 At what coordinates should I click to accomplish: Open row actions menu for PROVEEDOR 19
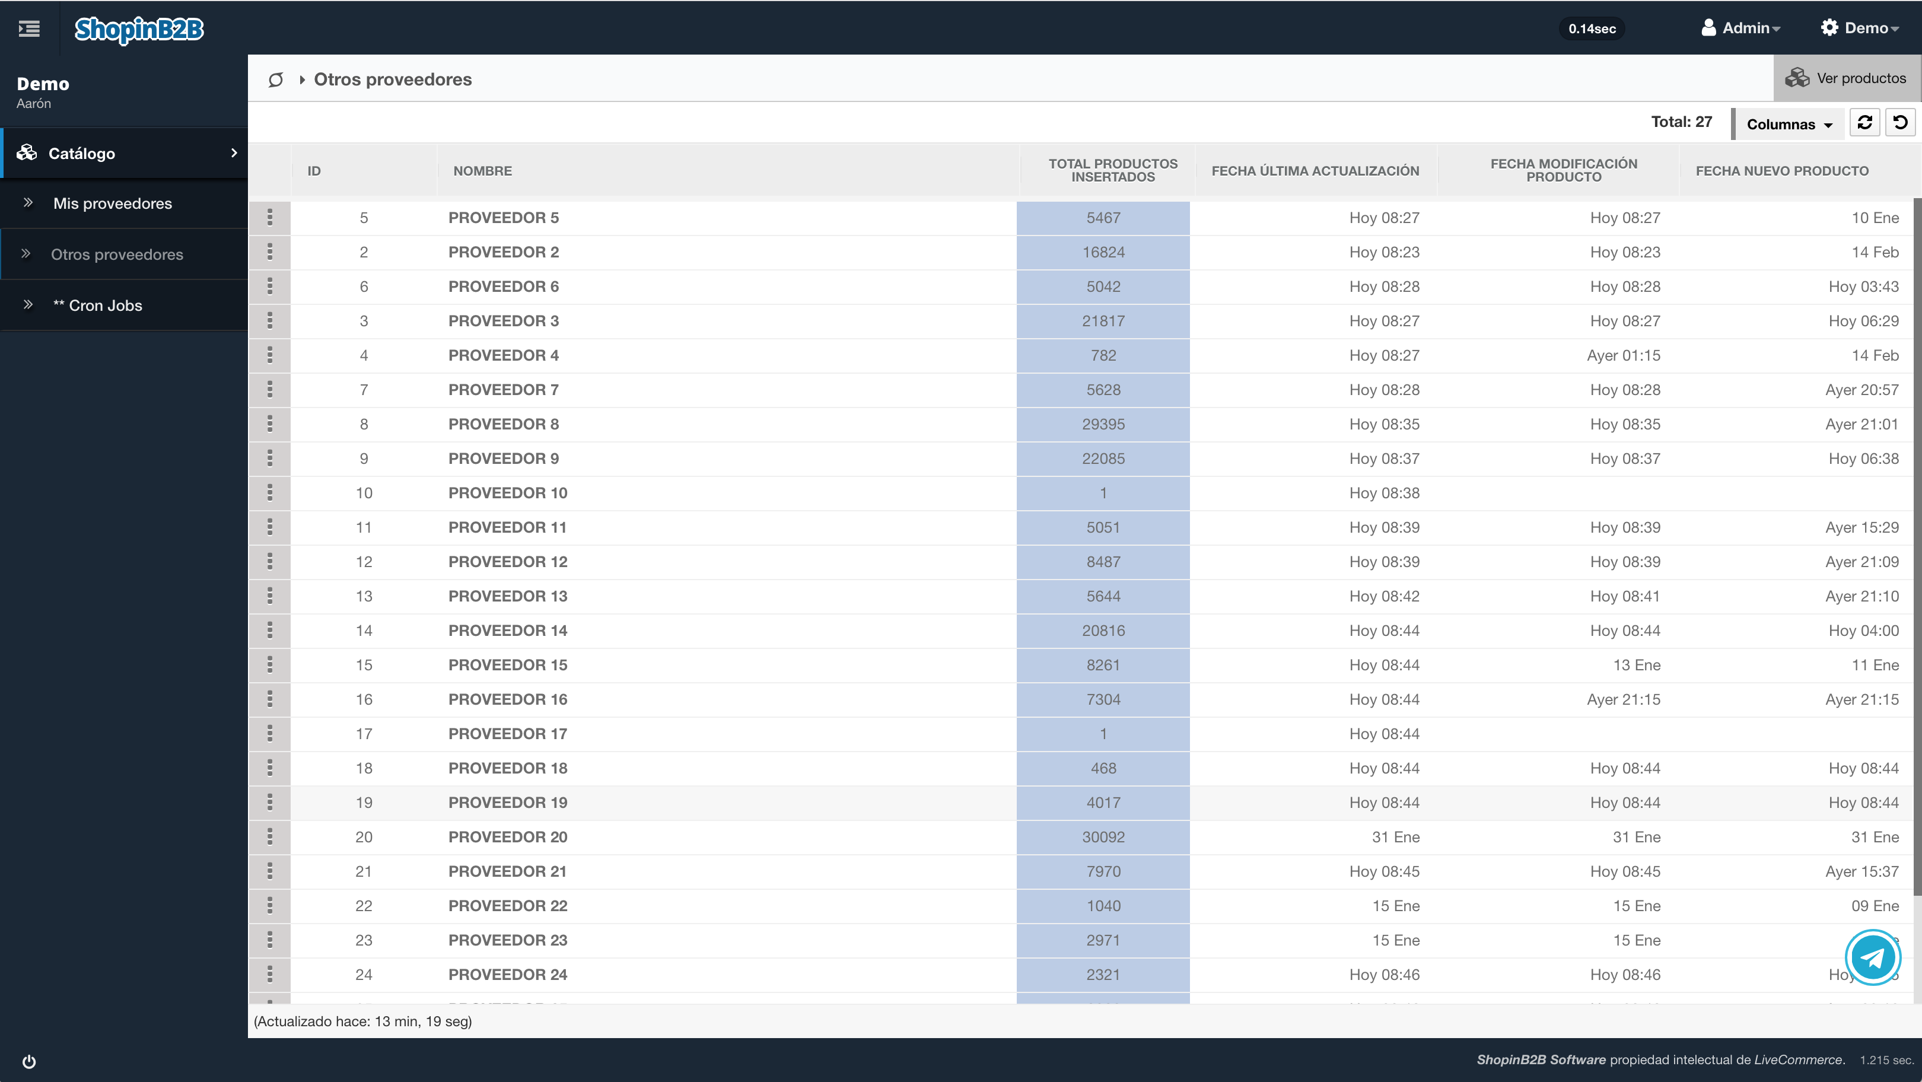pyautogui.click(x=270, y=802)
